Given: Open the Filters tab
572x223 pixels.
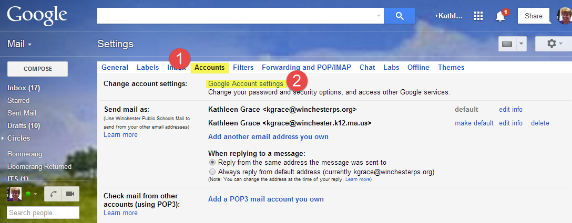Looking at the screenshot, I should [x=243, y=67].
